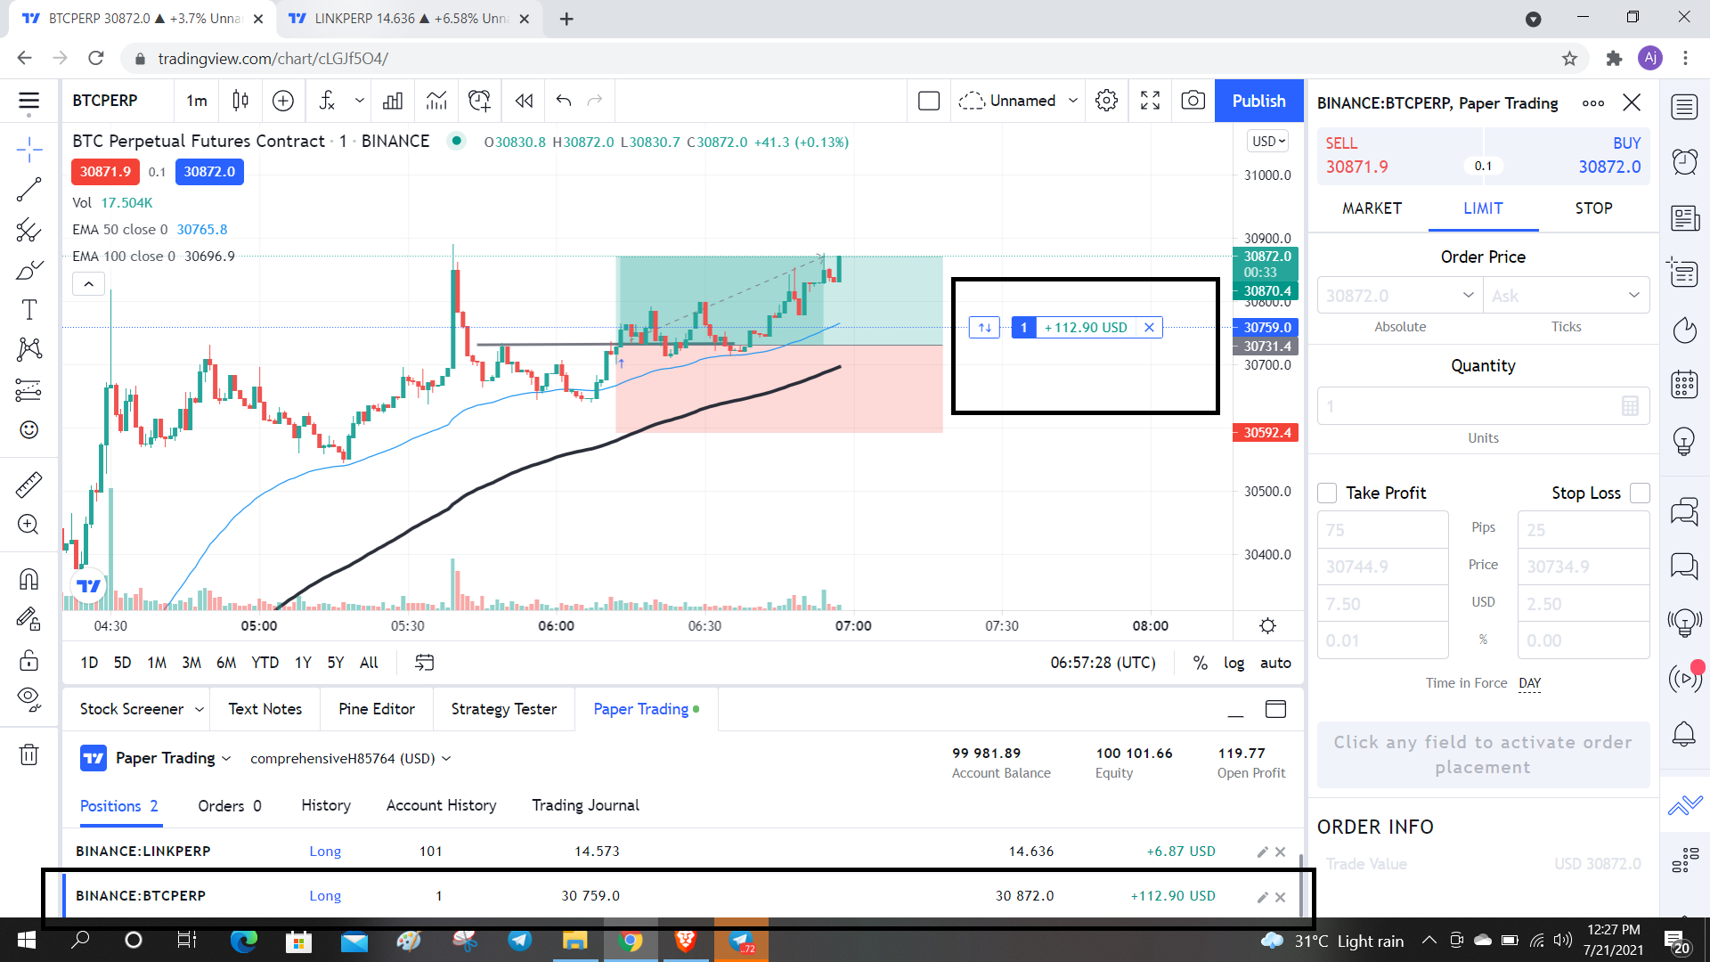
Task: Open the create alert clock icon
Action: point(479,101)
